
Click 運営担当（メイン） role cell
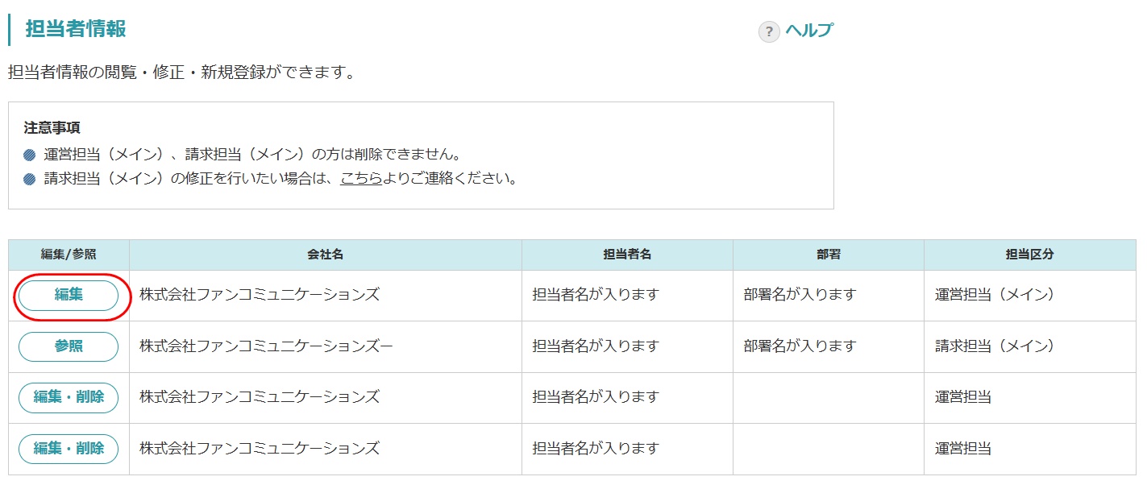[995, 295]
